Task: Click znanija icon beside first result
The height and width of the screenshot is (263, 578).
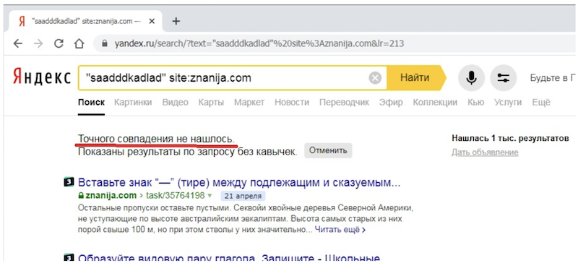Action: (69, 183)
